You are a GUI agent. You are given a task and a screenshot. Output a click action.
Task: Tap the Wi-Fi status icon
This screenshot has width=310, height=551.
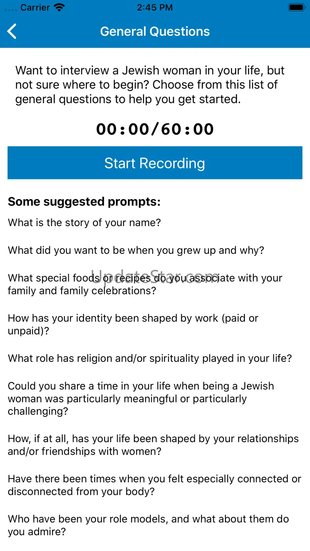coord(59,8)
